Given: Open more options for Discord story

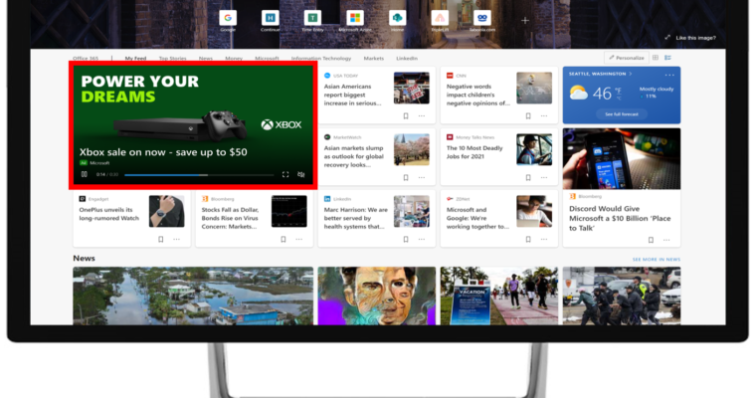Looking at the screenshot, I should 666,240.
